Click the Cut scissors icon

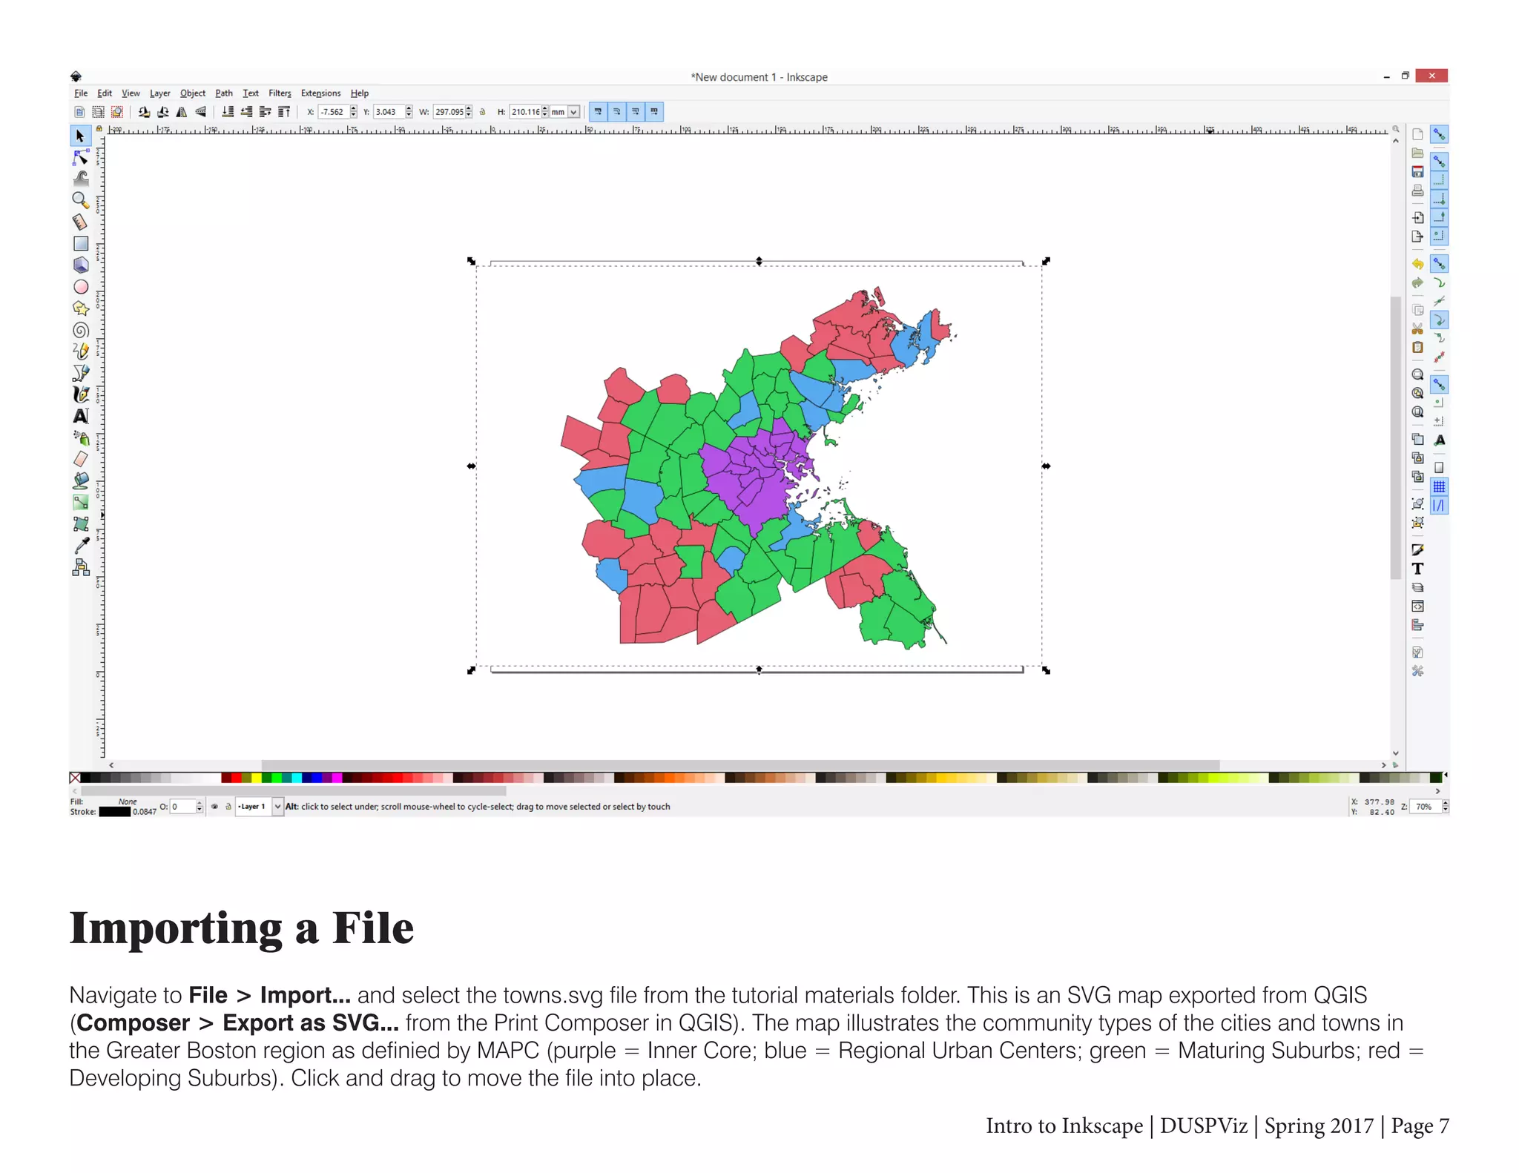(x=1417, y=328)
